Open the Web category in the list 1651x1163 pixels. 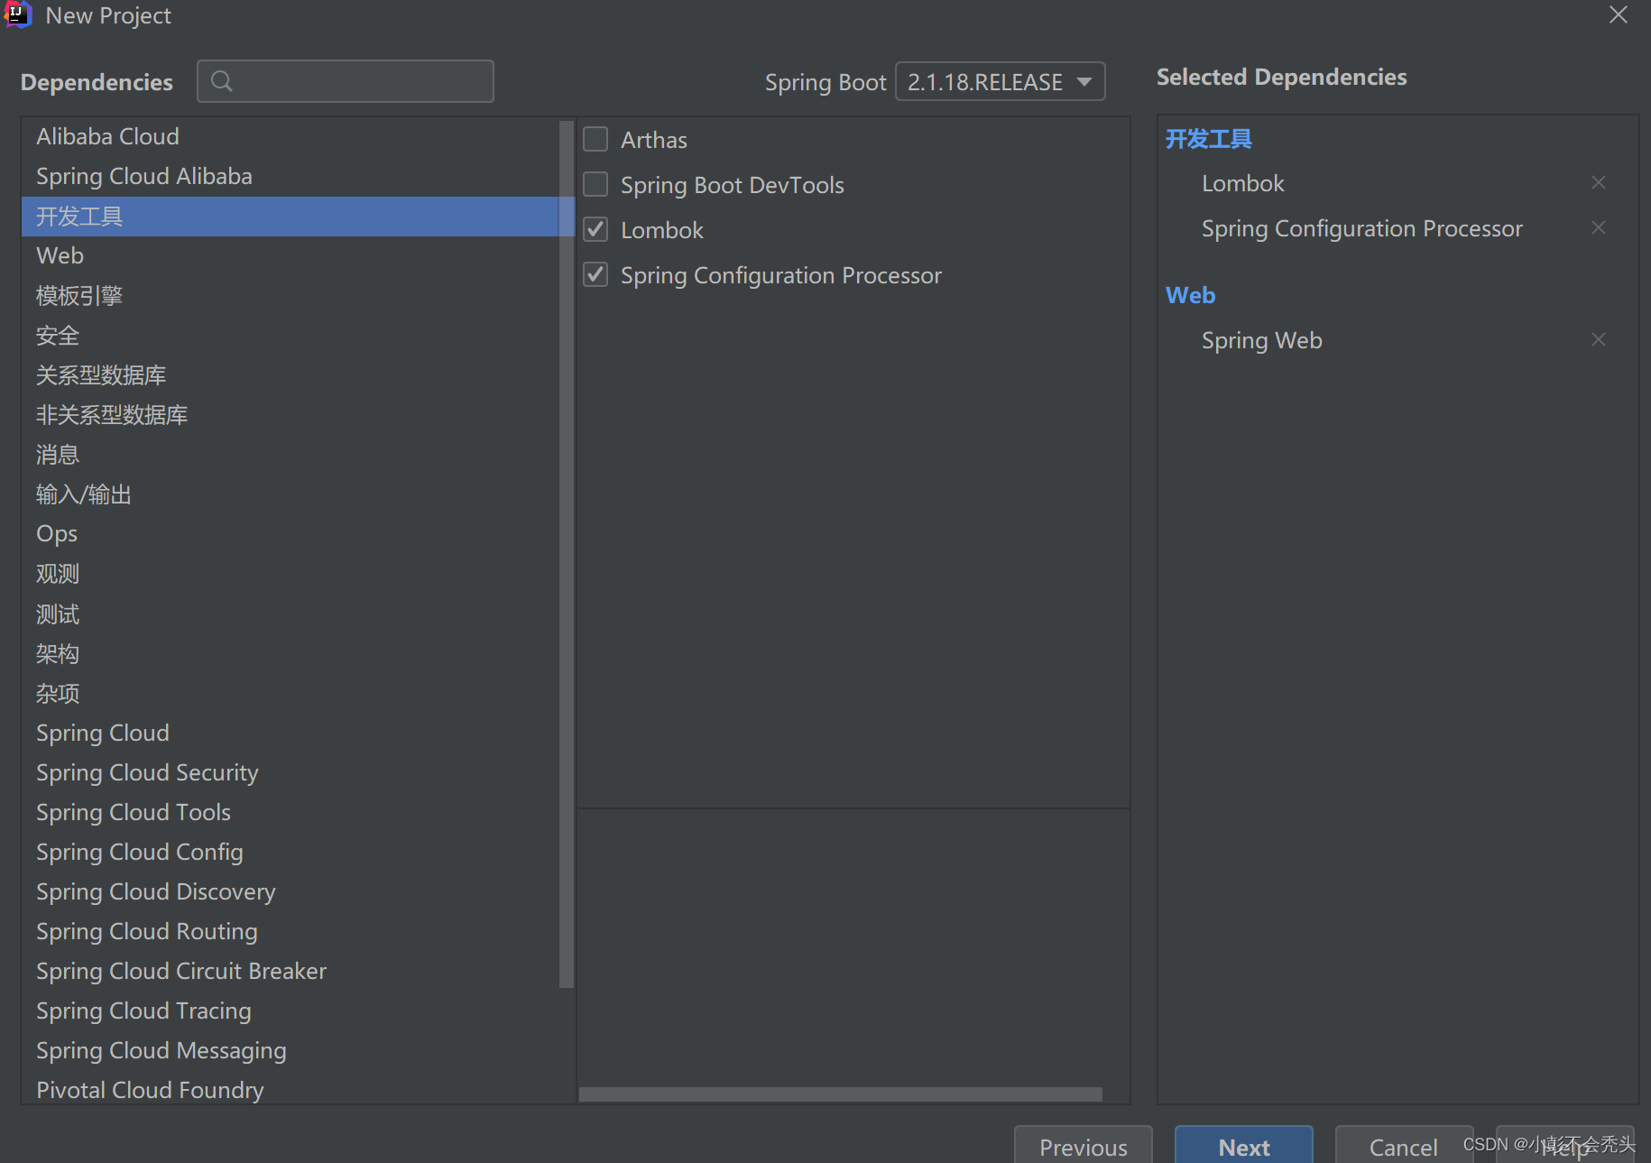291,255
